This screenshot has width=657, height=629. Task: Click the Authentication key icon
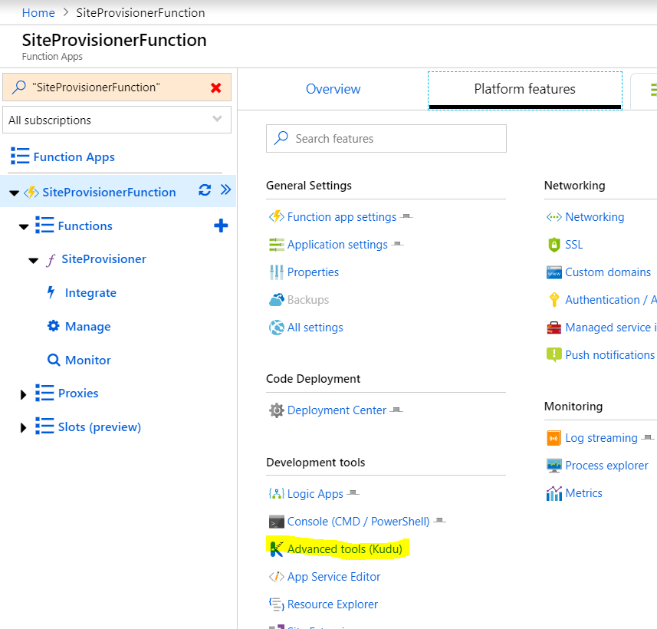pyautogui.click(x=554, y=300)
